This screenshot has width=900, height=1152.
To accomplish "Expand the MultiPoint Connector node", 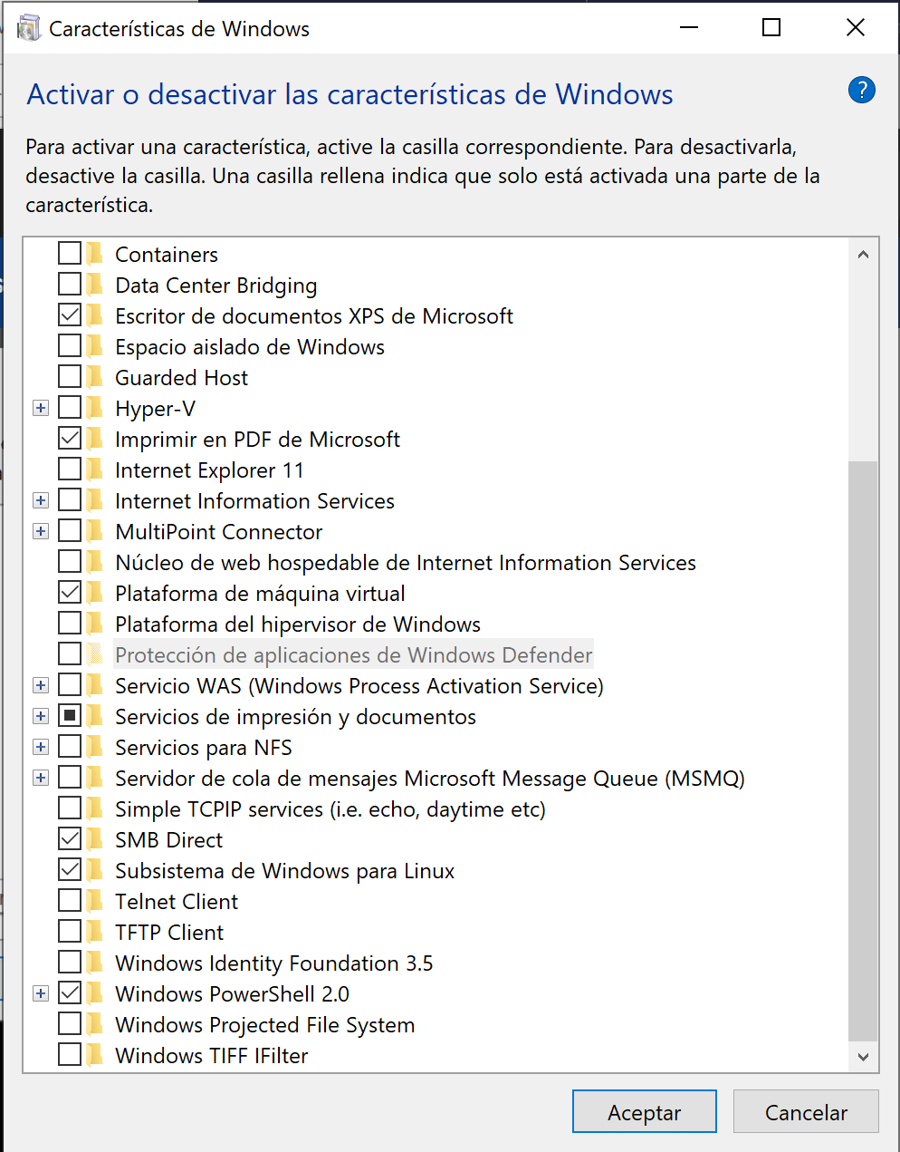I will pos(41,531).
